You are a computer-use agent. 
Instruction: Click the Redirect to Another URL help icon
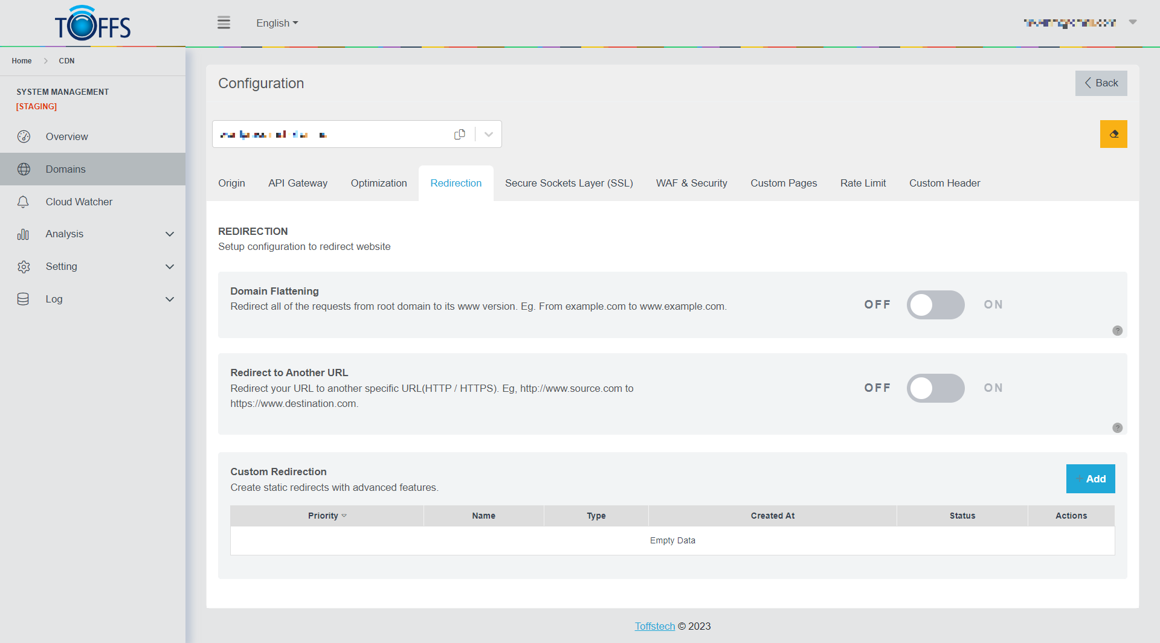click(x=1117, y=428)
